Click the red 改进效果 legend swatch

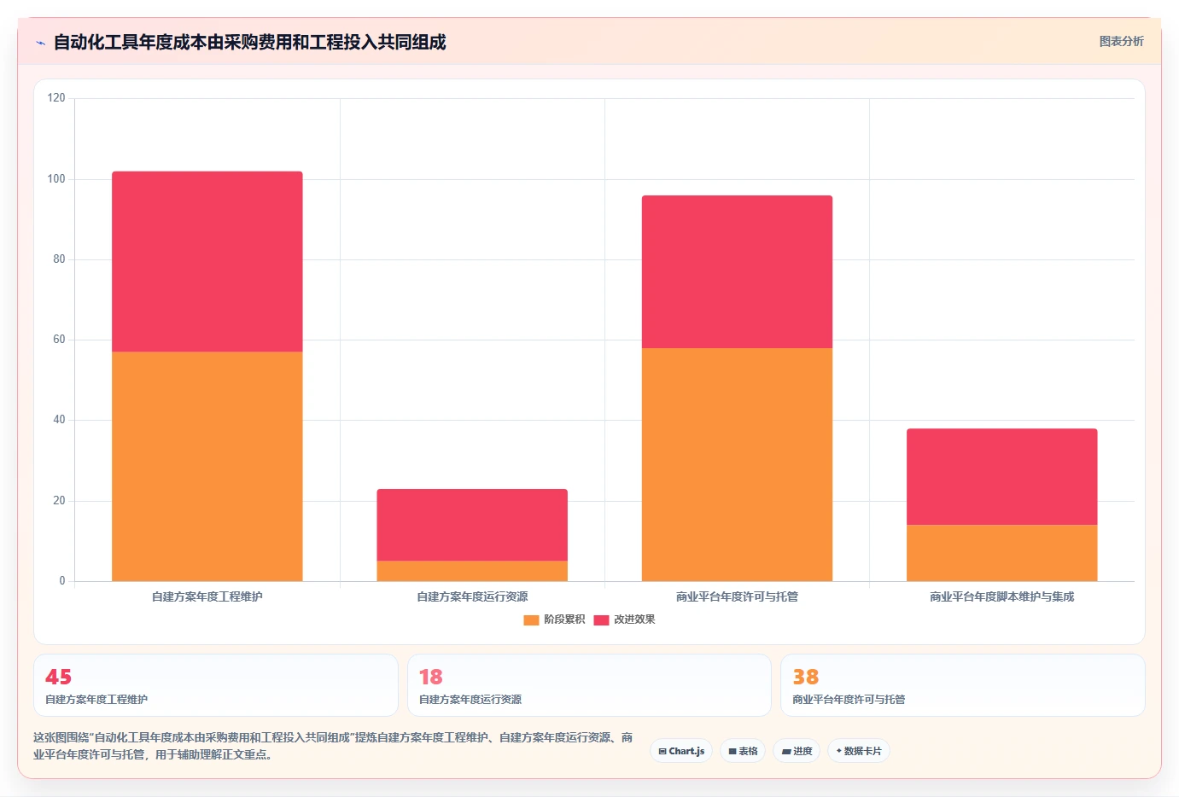[601, 620]
